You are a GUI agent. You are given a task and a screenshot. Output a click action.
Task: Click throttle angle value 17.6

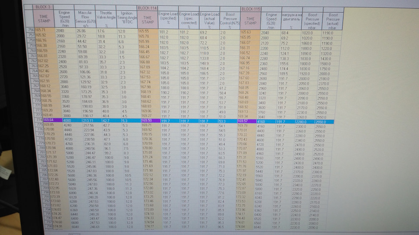101,31
